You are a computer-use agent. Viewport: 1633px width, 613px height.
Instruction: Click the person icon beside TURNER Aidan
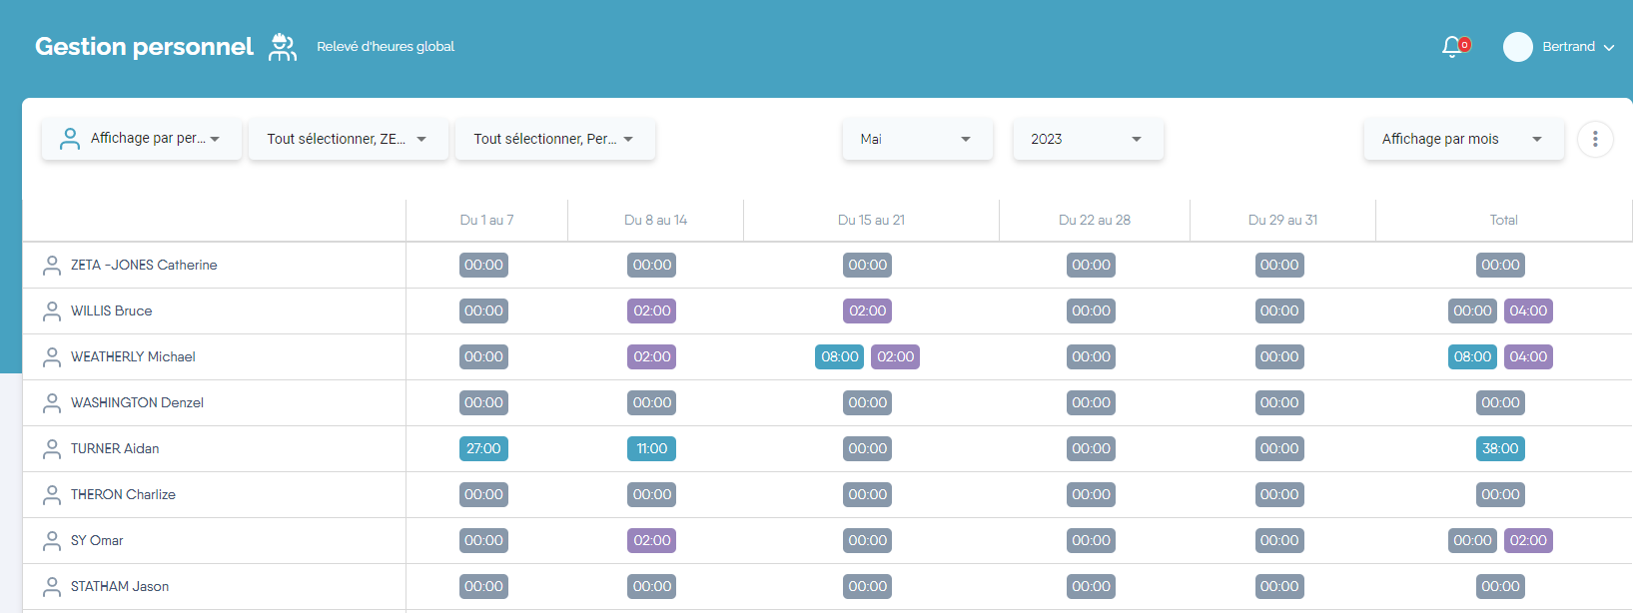(52, 449)
